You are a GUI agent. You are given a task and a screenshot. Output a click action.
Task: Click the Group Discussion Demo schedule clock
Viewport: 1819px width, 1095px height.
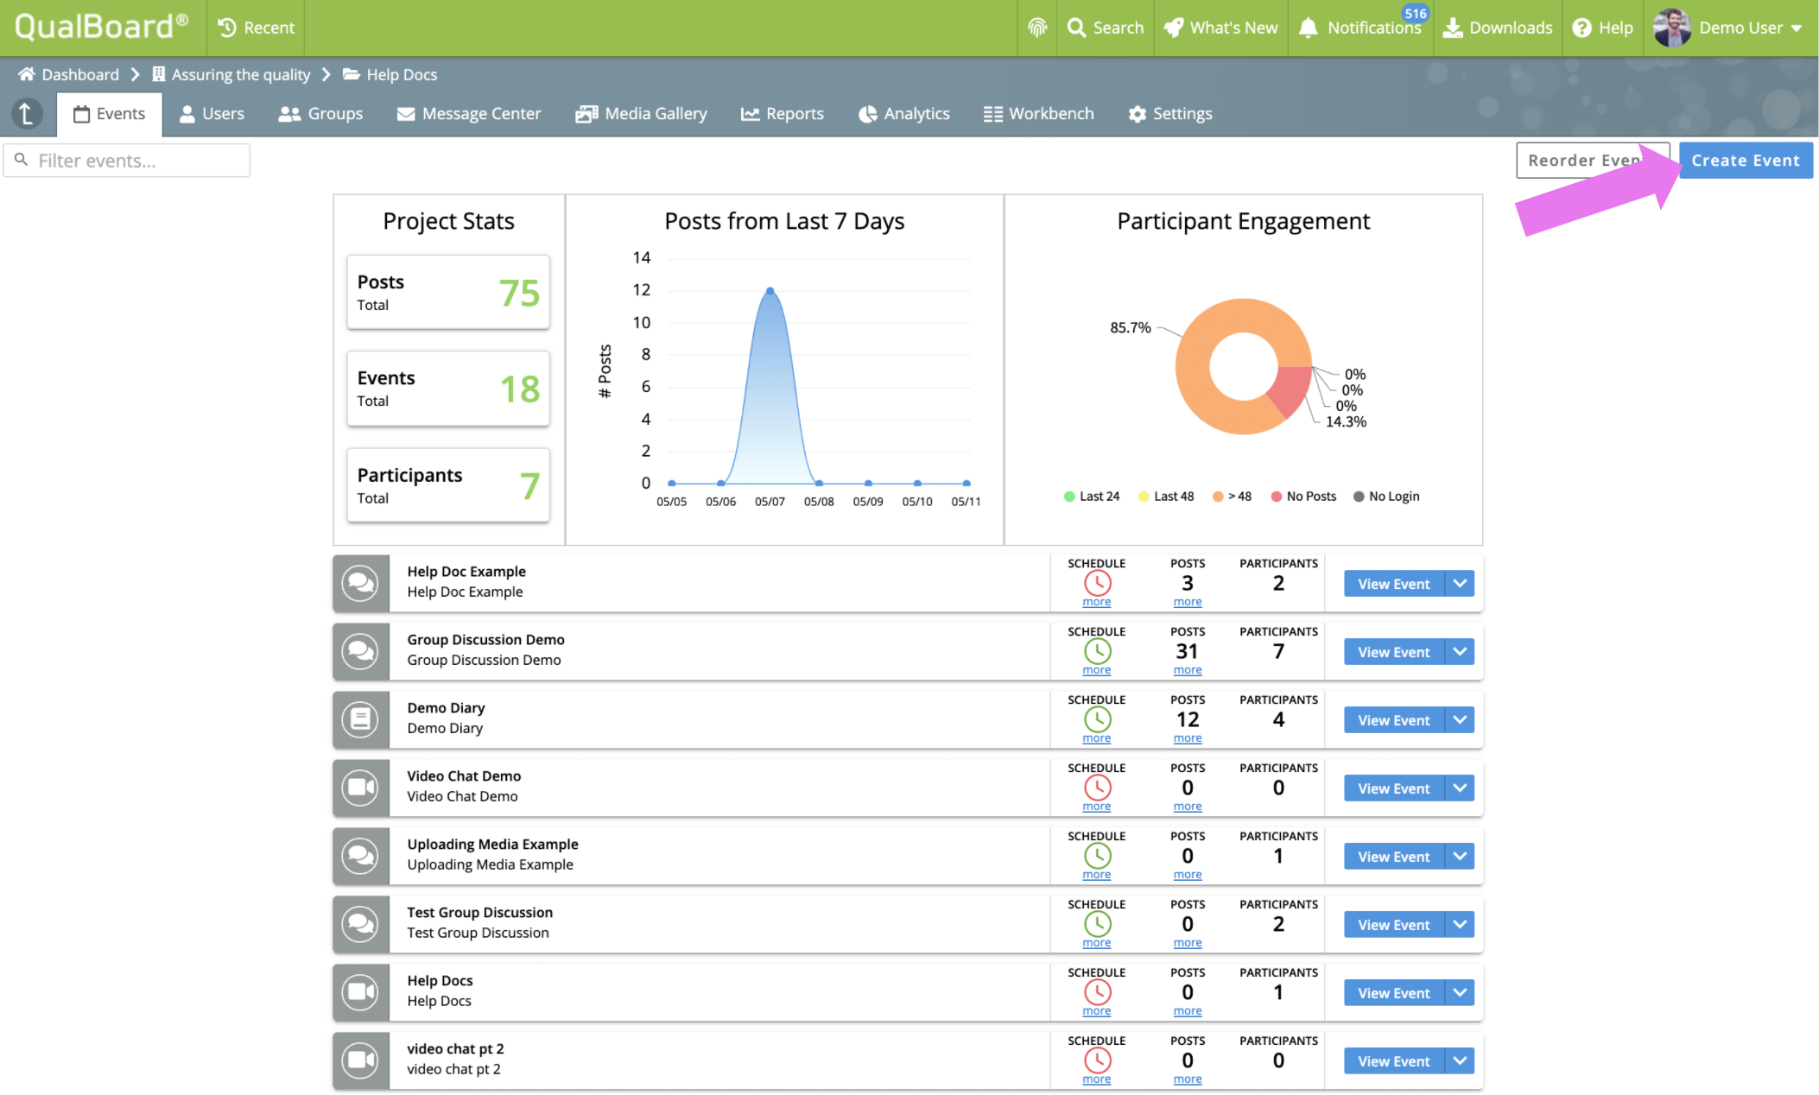tap(1097, 651)
